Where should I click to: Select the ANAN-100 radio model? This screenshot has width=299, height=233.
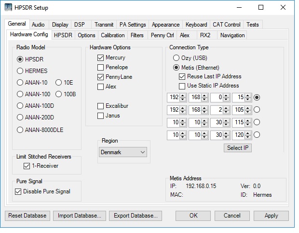(x=34, y=94)
